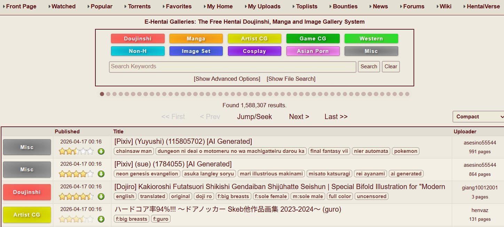Click the Search Keywords input field

pos(232,67)
